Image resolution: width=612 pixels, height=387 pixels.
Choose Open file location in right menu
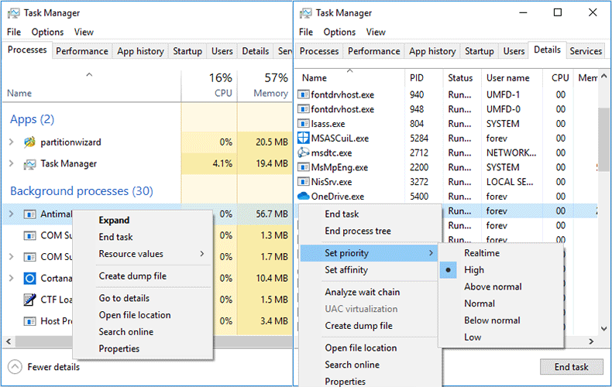pos(361,348)
